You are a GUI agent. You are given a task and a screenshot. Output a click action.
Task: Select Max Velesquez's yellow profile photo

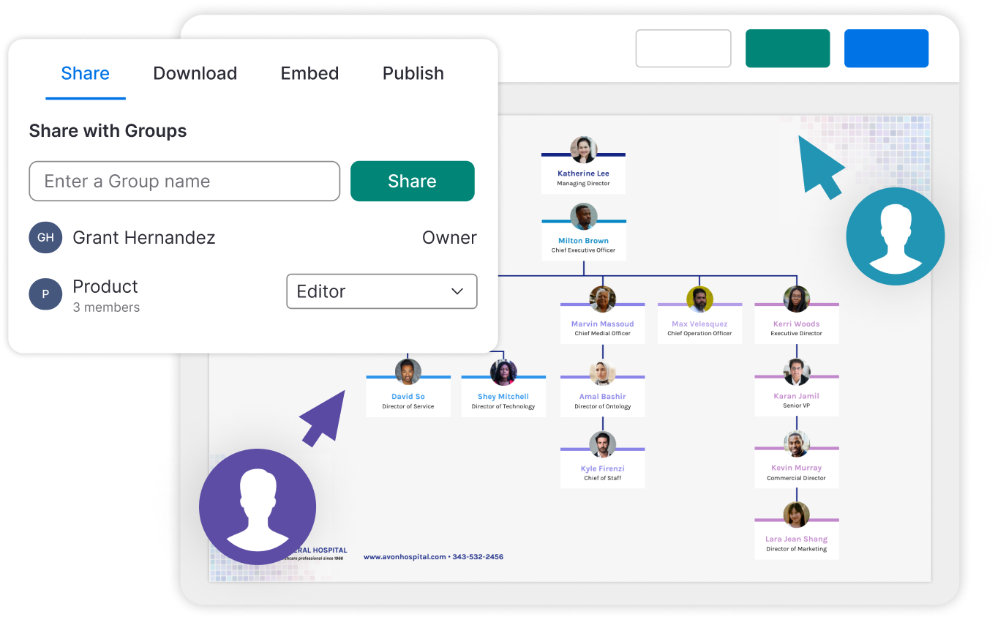tap(699, 299)
